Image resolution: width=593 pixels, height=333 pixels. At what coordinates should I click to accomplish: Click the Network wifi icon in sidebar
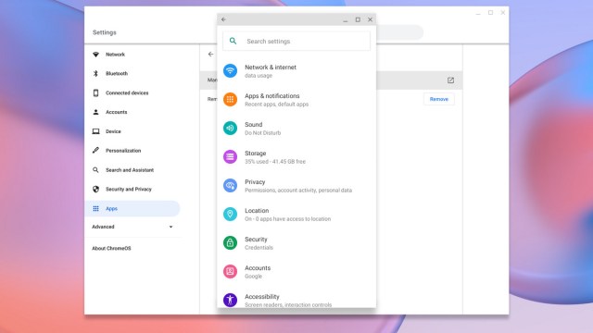[95, 55]
